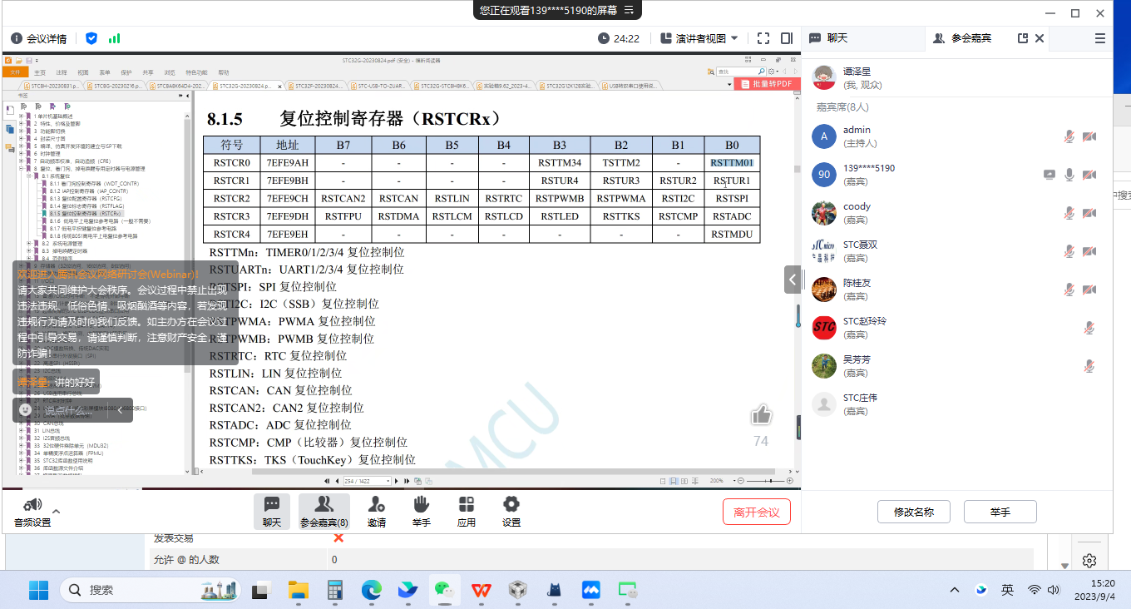Click the emoji icon in the chat input
Screen dimensions: 1131x609
[x=26, y=410]
